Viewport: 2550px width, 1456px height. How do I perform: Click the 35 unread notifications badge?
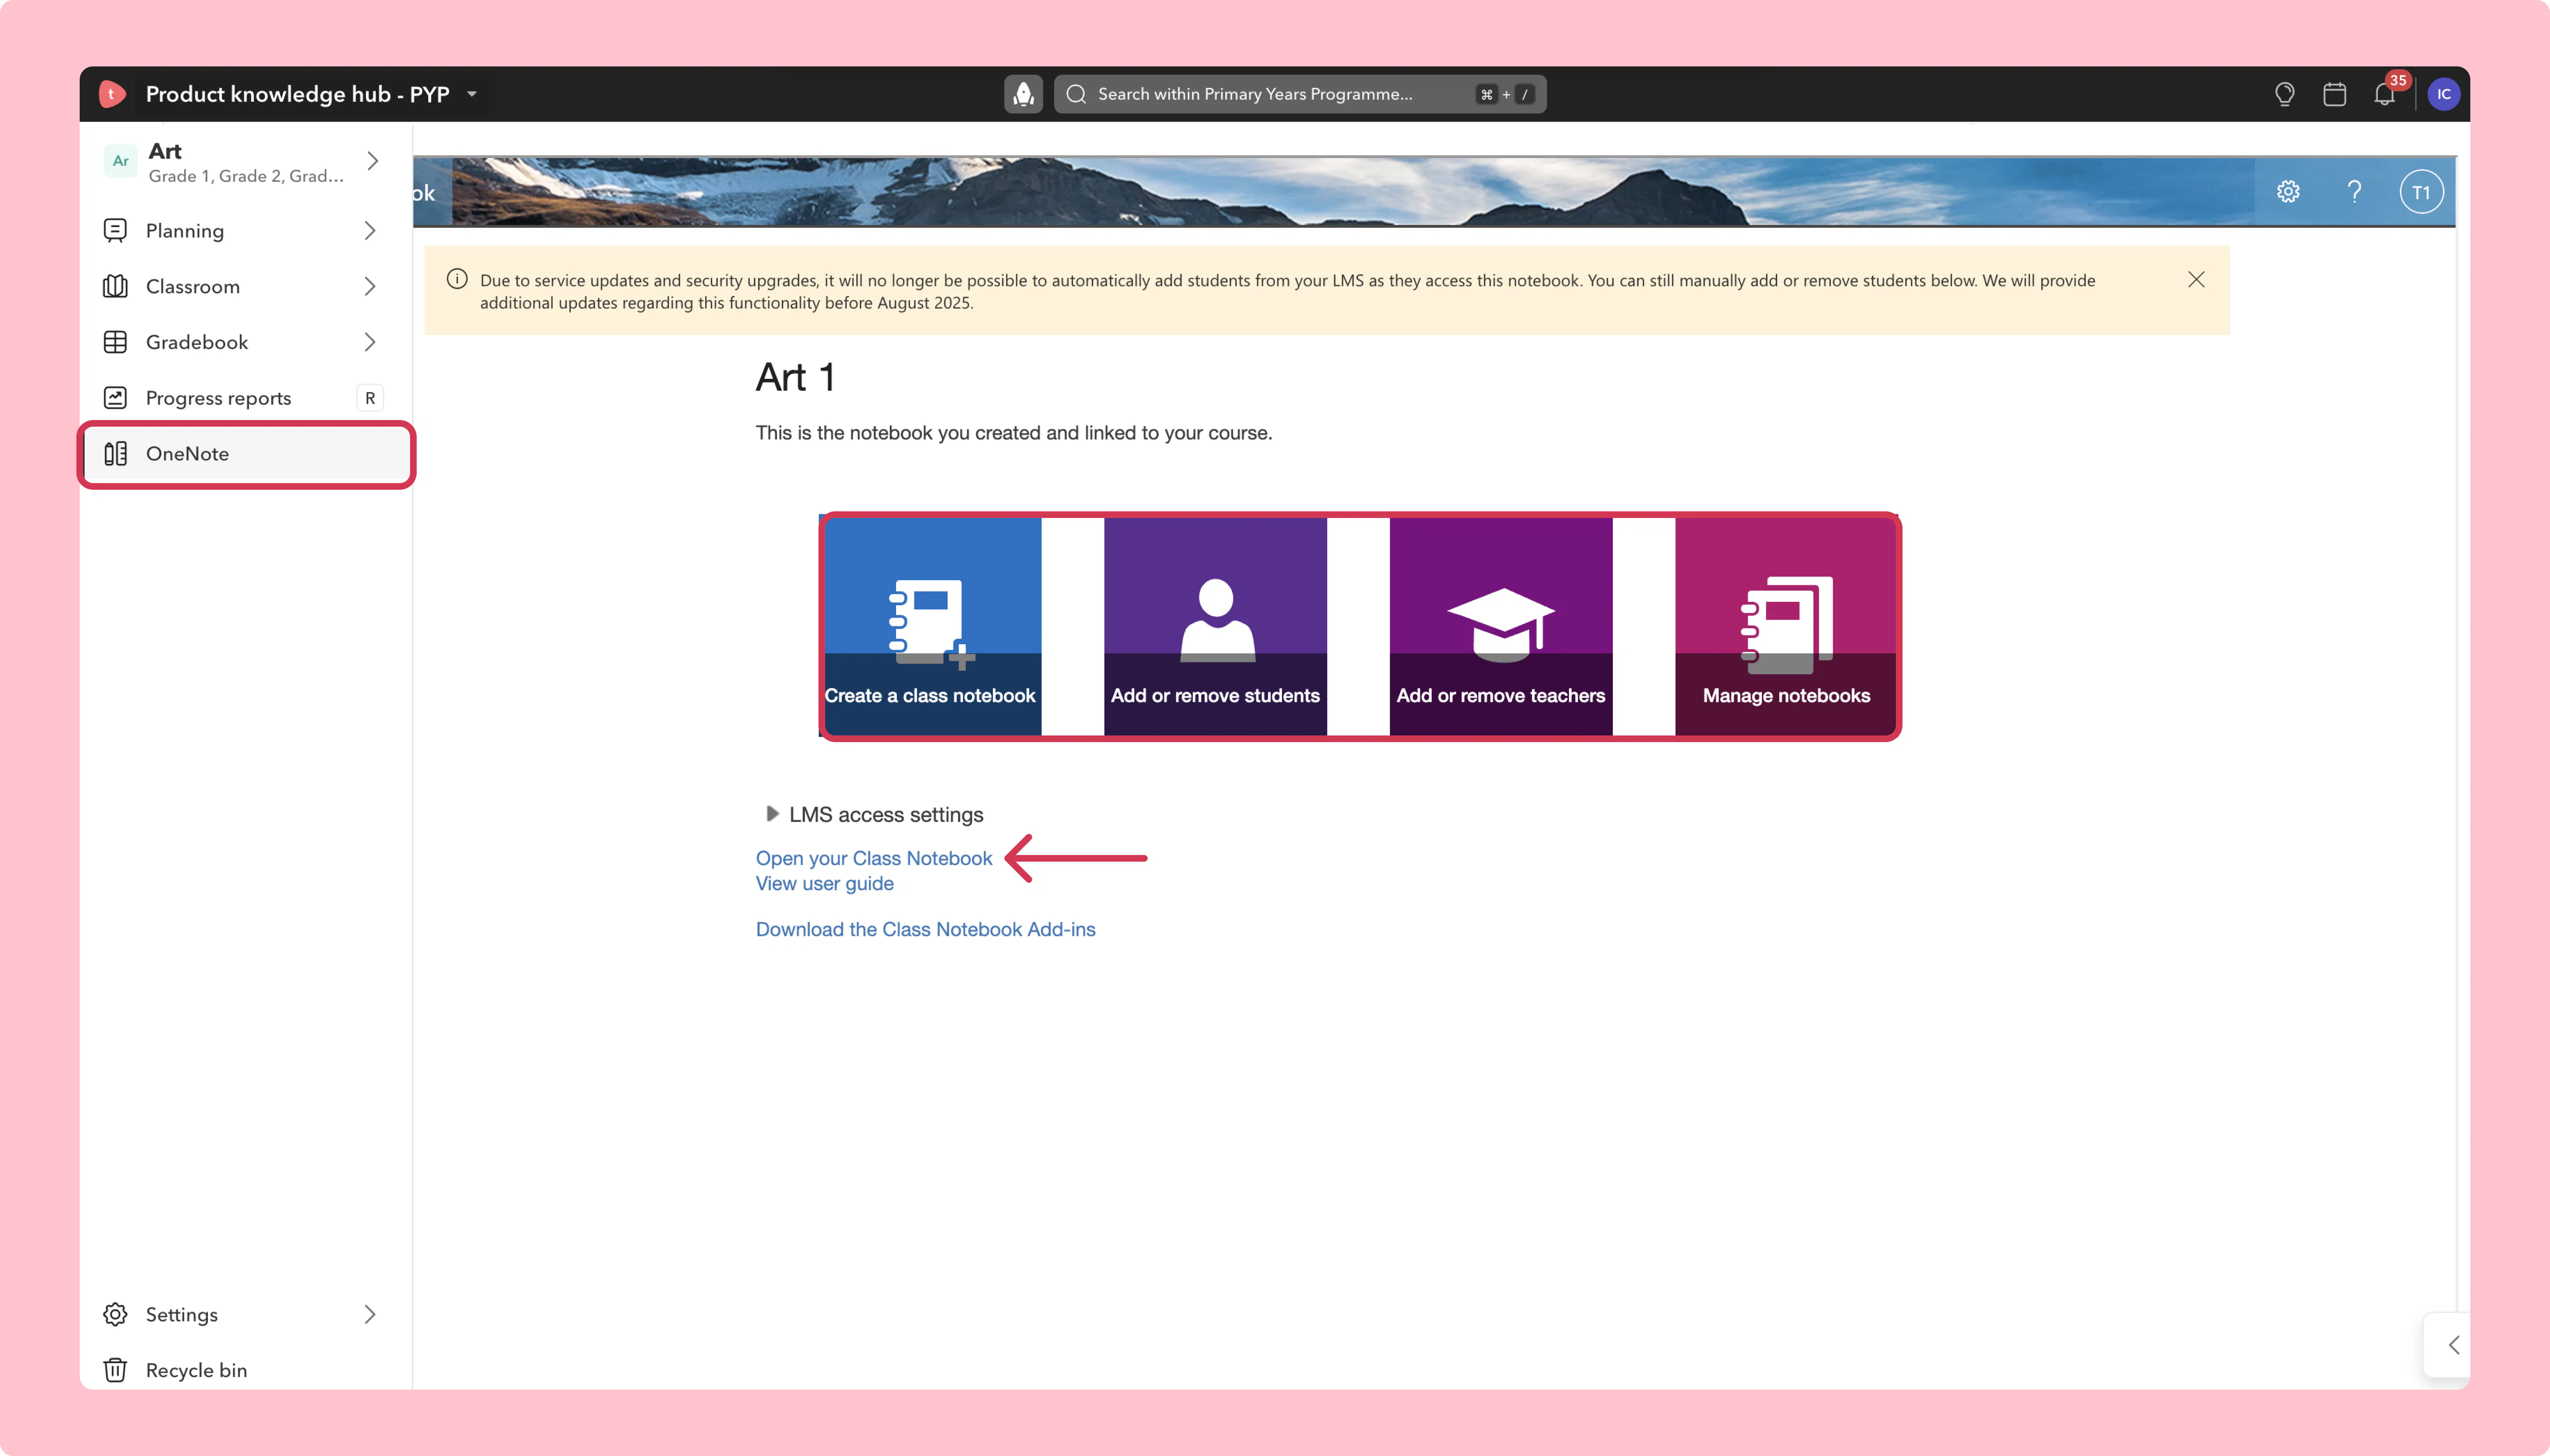2398,80
